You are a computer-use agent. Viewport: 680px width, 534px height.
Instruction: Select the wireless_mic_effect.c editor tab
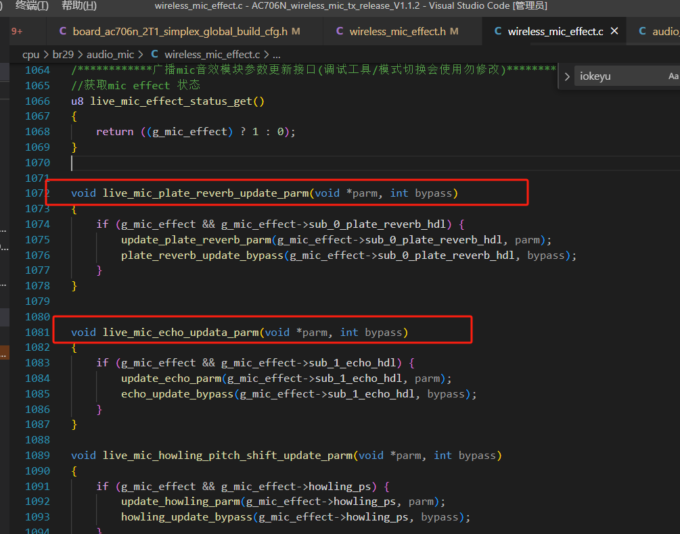[x=556, y=32]
